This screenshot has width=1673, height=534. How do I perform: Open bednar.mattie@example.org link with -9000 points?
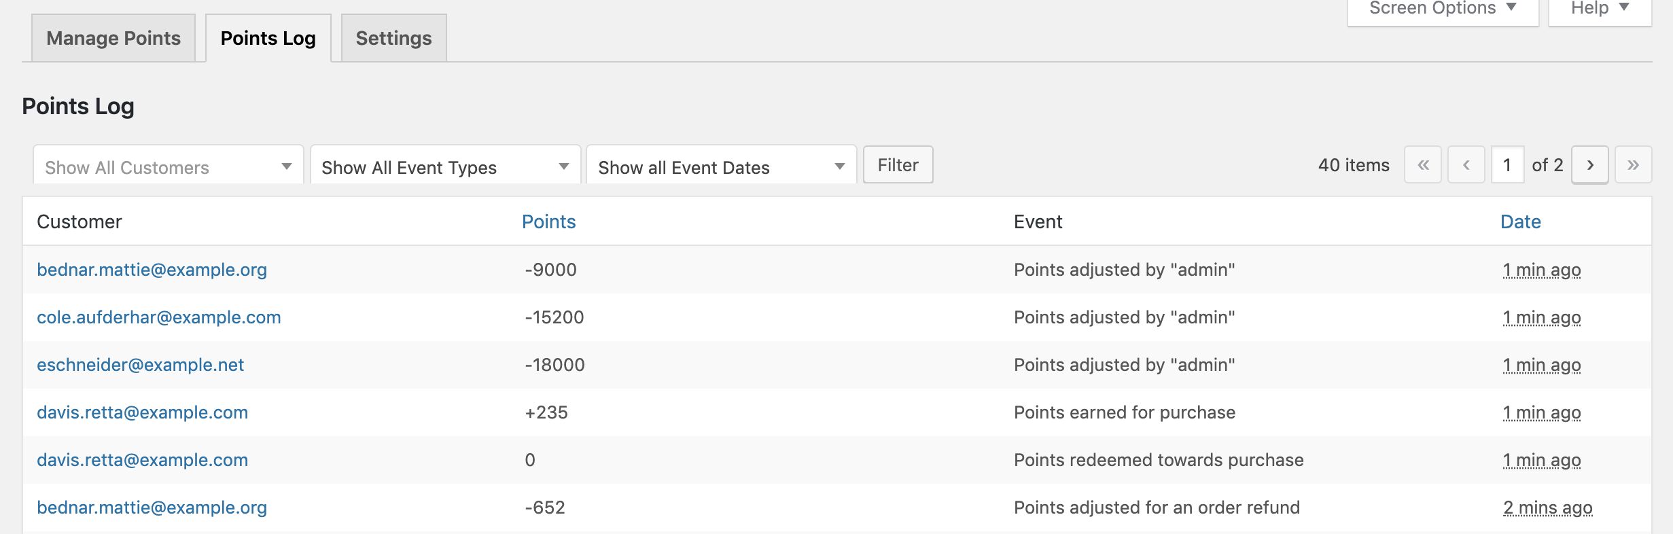(152, 270)
